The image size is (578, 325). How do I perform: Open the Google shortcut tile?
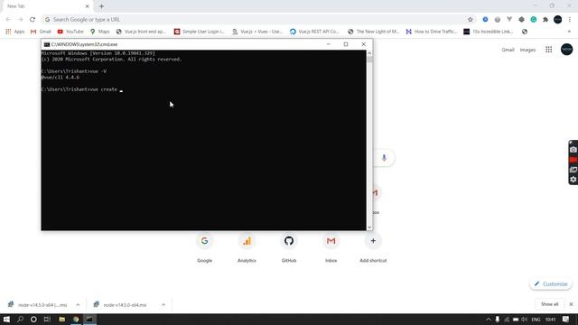coord(205,247)
